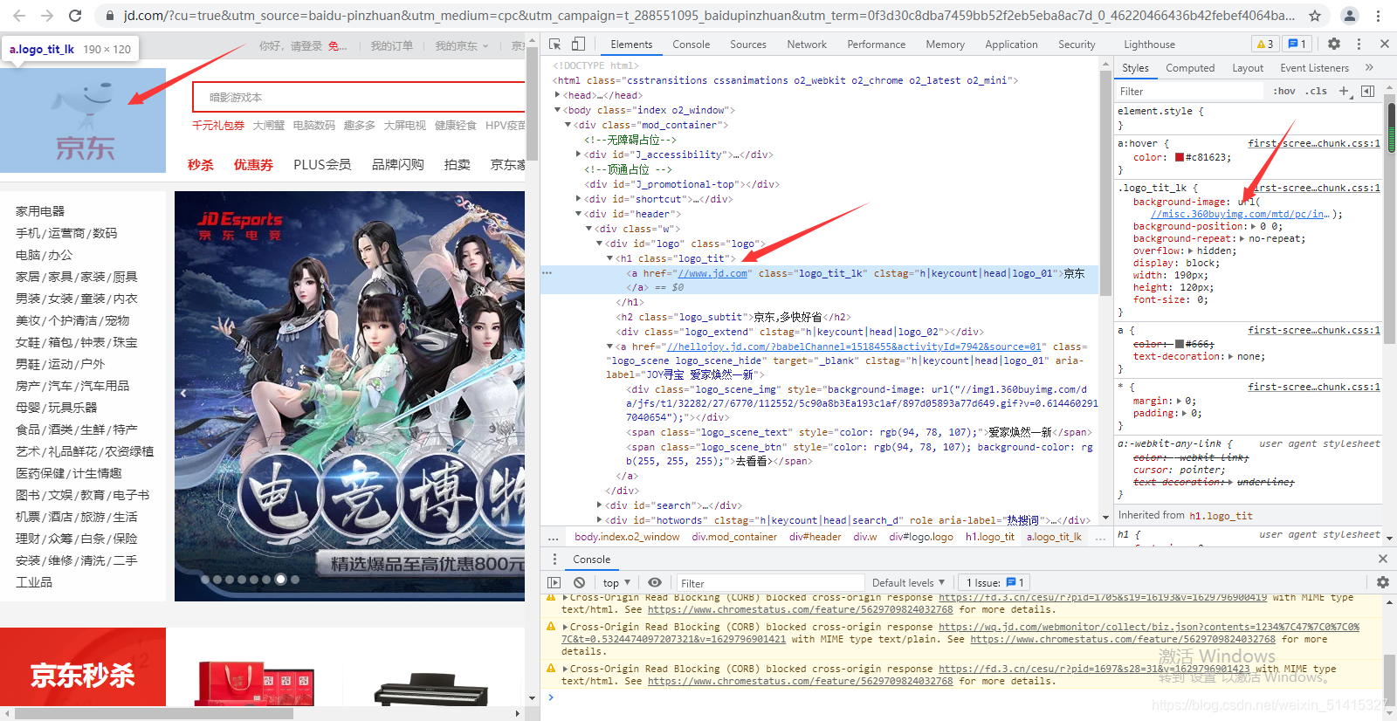Collapse the header div node

[578, 214]
